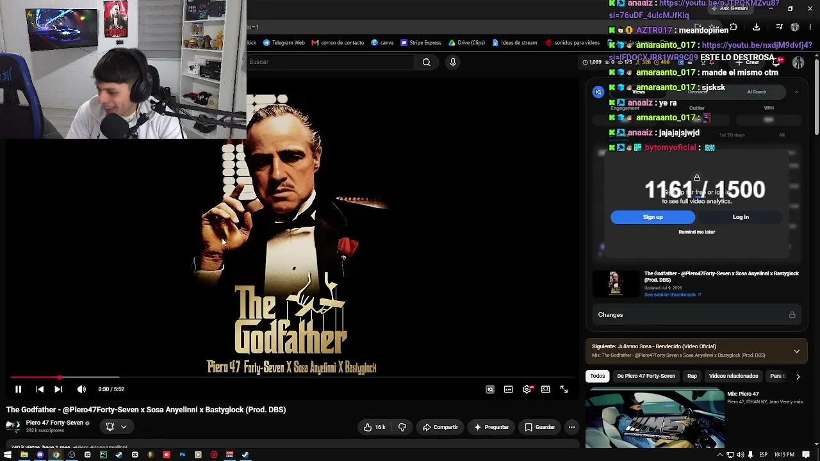Image resolution: width=820 pixels, height=461 pixels.
Task: Show more filter chips with right arrow
Action: coord(798,376)
